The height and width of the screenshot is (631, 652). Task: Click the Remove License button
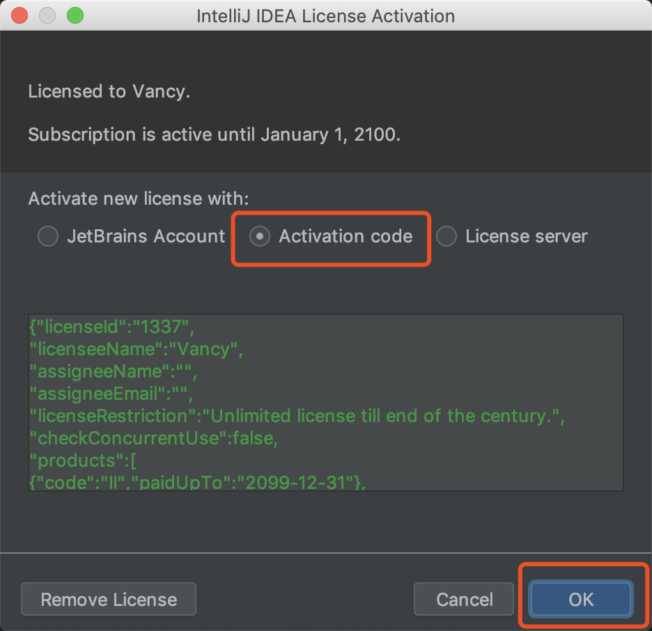[109, 599]
